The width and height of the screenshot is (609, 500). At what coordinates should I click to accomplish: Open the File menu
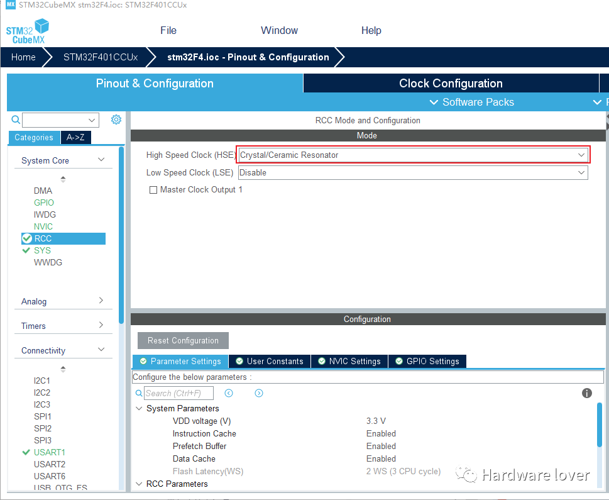click(168, 30)
